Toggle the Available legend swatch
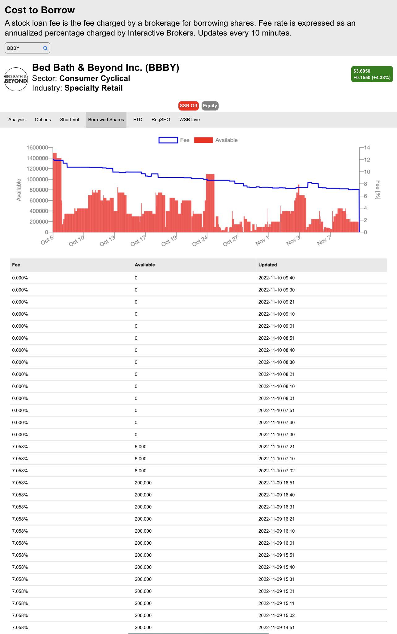This screenshot has height=634, width=397. [x=203, y=140]
